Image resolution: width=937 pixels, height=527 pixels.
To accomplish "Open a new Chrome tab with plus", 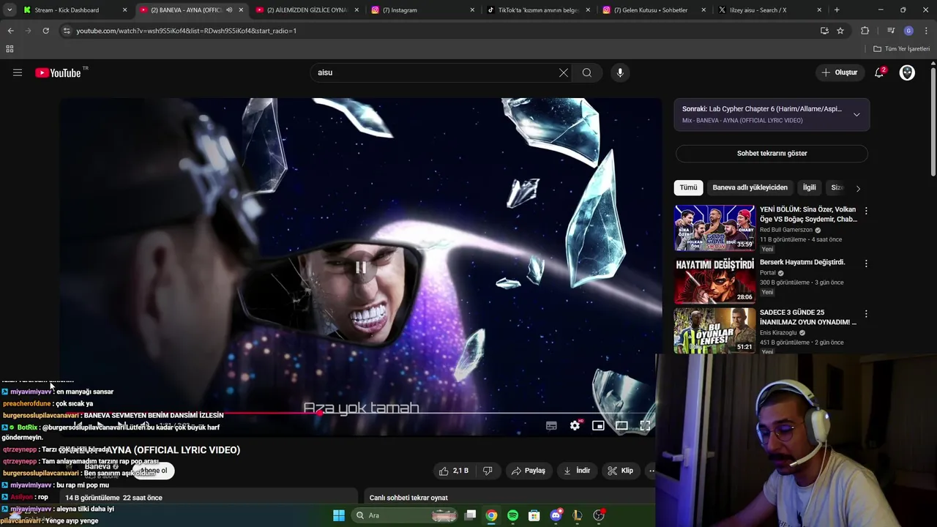I will point(837,10).
